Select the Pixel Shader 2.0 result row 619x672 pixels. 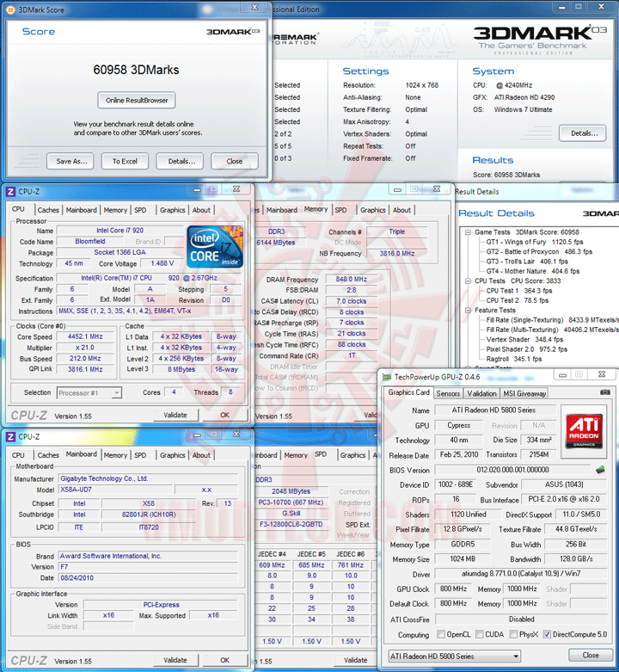526,349
